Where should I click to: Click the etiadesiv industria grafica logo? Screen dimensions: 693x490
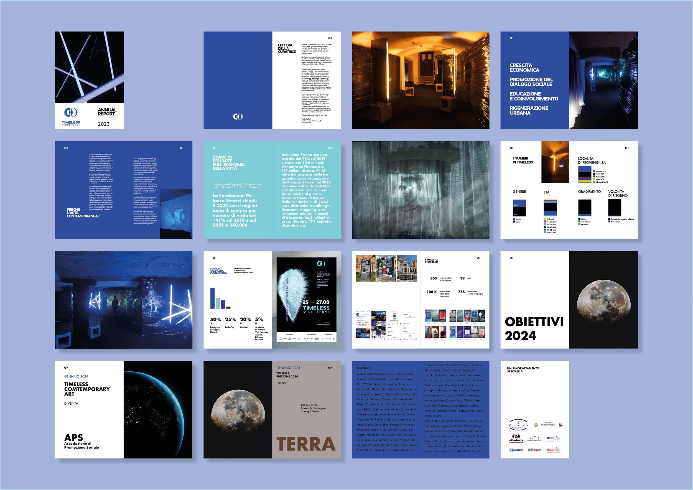tap(516, 439)
